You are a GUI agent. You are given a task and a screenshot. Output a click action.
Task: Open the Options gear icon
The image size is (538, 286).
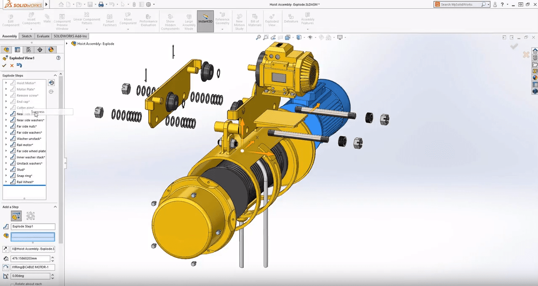[148, 4]
